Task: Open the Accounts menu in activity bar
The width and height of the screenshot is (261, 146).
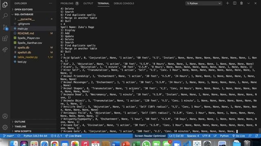Action: [x=5, y=116]
